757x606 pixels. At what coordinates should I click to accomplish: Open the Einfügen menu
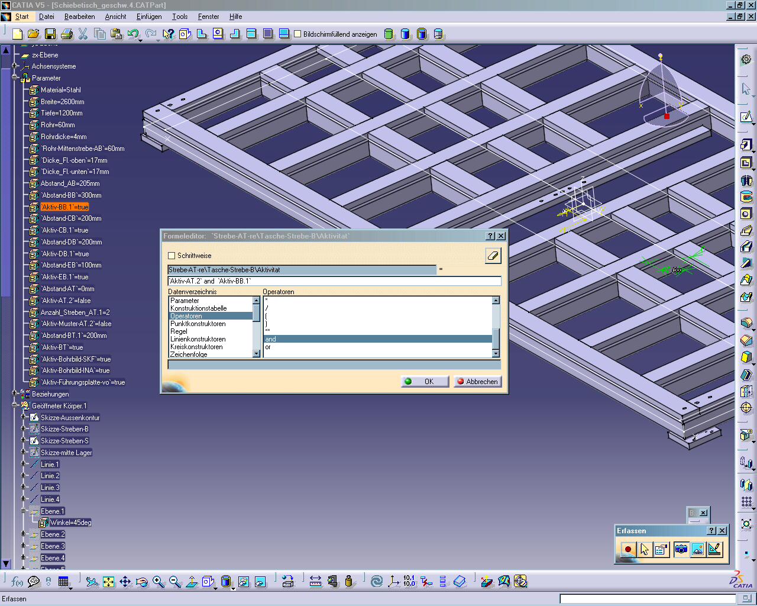point(149,17)
